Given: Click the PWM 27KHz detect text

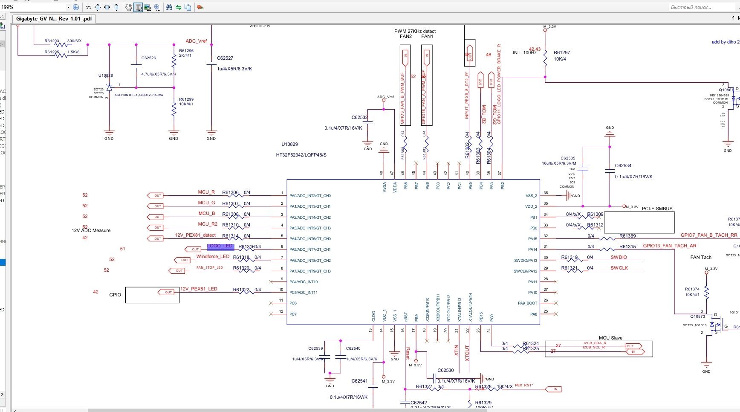Looking at the screenshot, I should (x=415, y=31).
